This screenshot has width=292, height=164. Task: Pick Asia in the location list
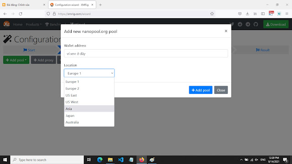point(89,109)
